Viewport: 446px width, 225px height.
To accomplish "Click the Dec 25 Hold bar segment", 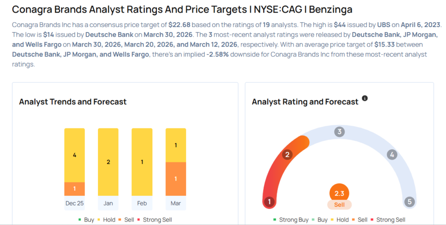I will 74,155.
